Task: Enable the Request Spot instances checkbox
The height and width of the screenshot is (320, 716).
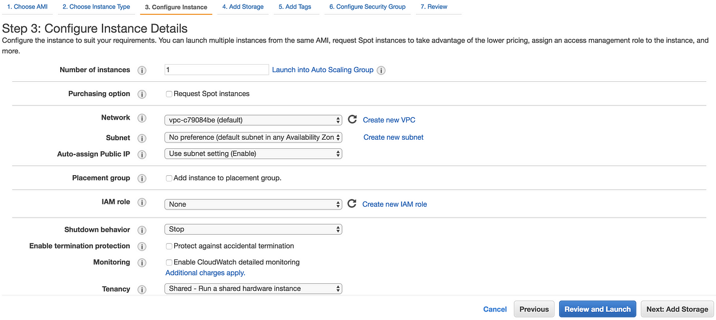Action: click(169, 94)
